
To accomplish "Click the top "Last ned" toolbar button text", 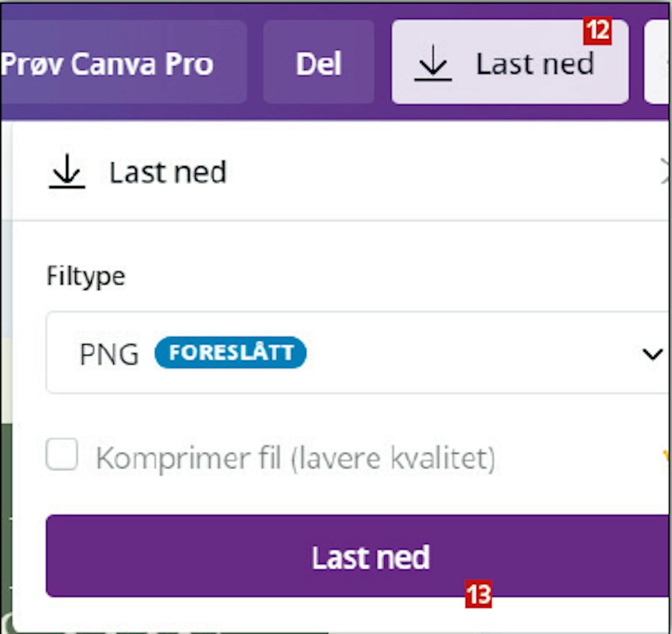I will click(x=535, y=64).
